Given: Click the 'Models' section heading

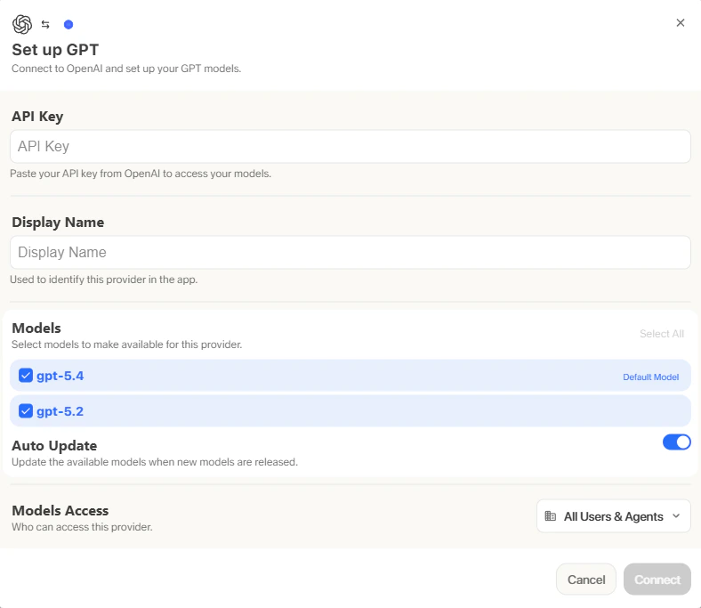Looking at the screenshot, I should point(36,328).
